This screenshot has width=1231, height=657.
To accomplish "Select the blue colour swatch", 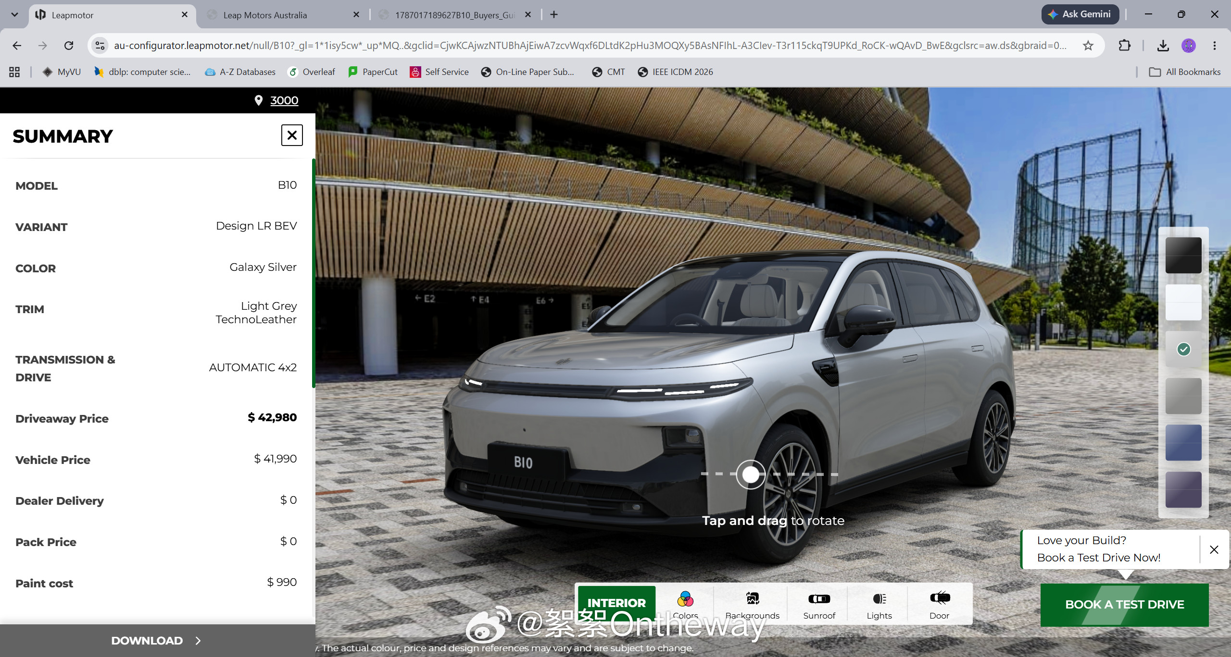I will click(x=1183, y=443).
